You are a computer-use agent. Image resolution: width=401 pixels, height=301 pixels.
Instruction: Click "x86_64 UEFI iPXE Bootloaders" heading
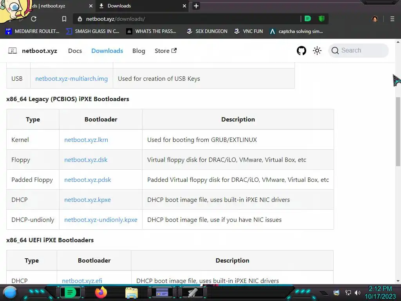click(50, 240)
